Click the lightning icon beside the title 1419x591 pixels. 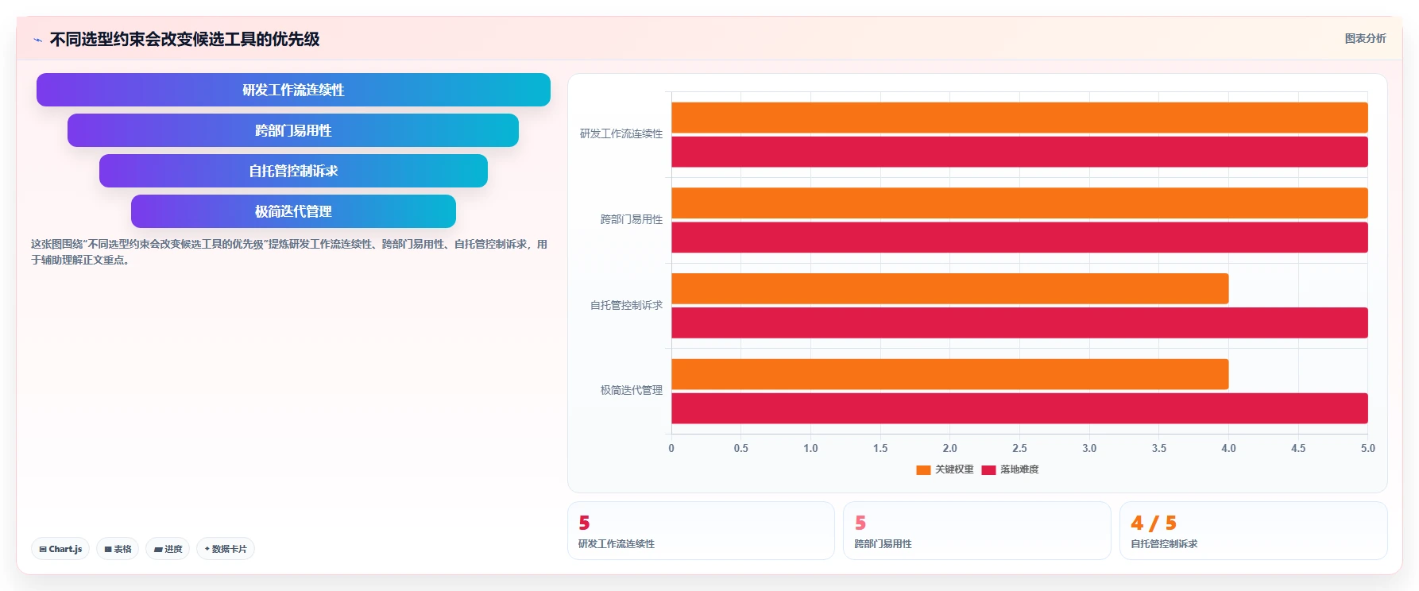tap(37, 40)
